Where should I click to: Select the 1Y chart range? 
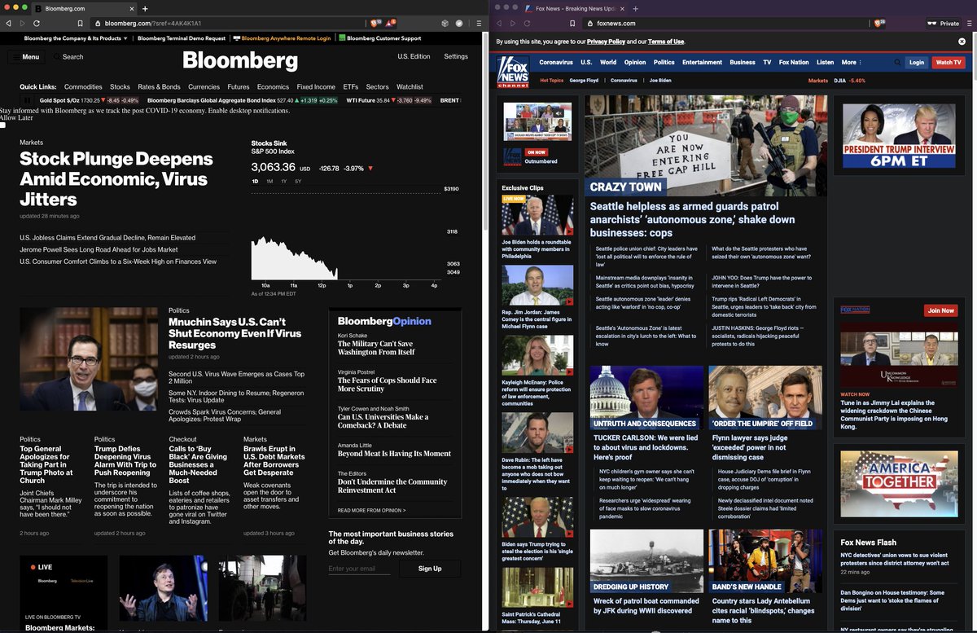[x=284, y=181]
